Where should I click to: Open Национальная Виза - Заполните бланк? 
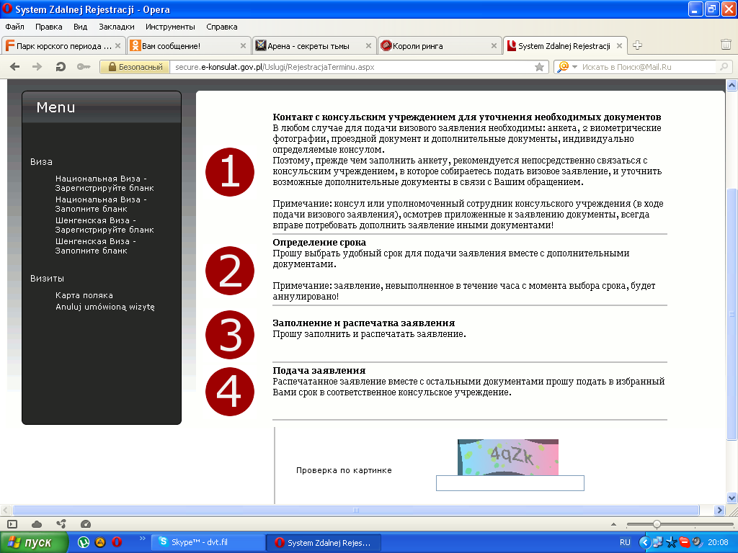point(101,204)
